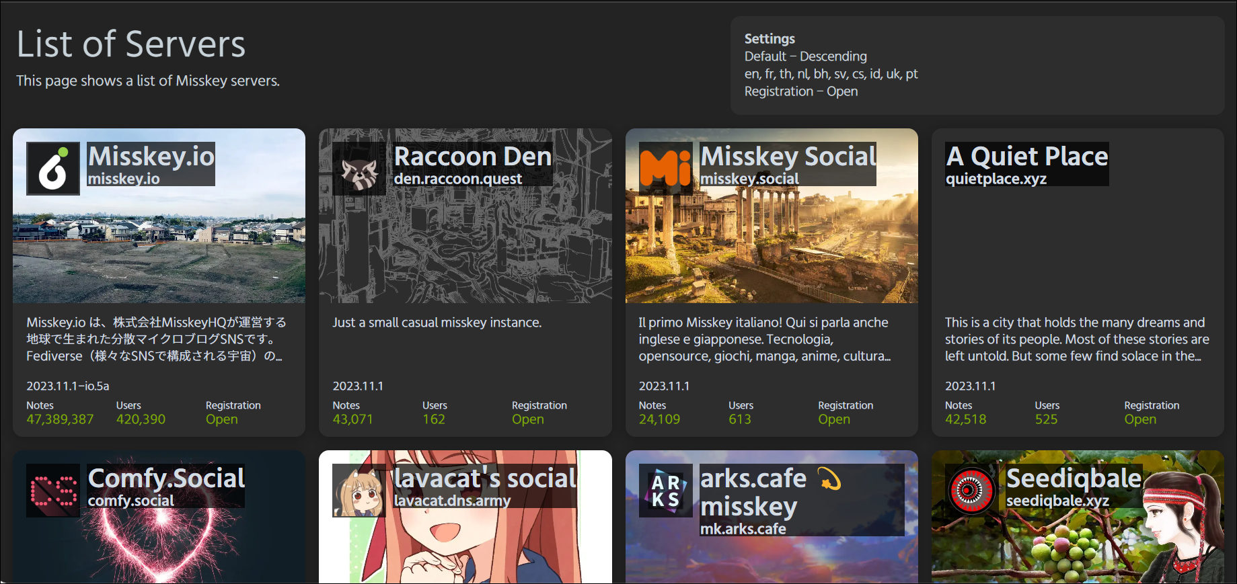Click the 'Registration – Open' filter setting

(x=801, y=91)
